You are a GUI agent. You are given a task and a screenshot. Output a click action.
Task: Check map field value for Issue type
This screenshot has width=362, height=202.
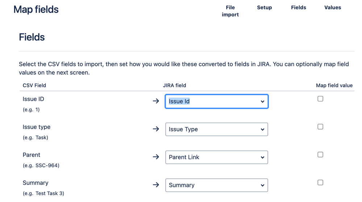point(320,127)
